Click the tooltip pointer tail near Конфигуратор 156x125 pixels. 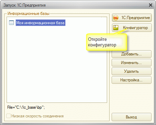click(121, 32)
